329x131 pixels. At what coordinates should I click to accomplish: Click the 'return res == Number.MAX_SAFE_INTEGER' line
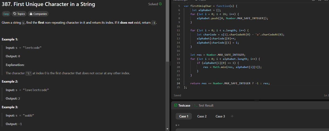[x=230, y=83]
